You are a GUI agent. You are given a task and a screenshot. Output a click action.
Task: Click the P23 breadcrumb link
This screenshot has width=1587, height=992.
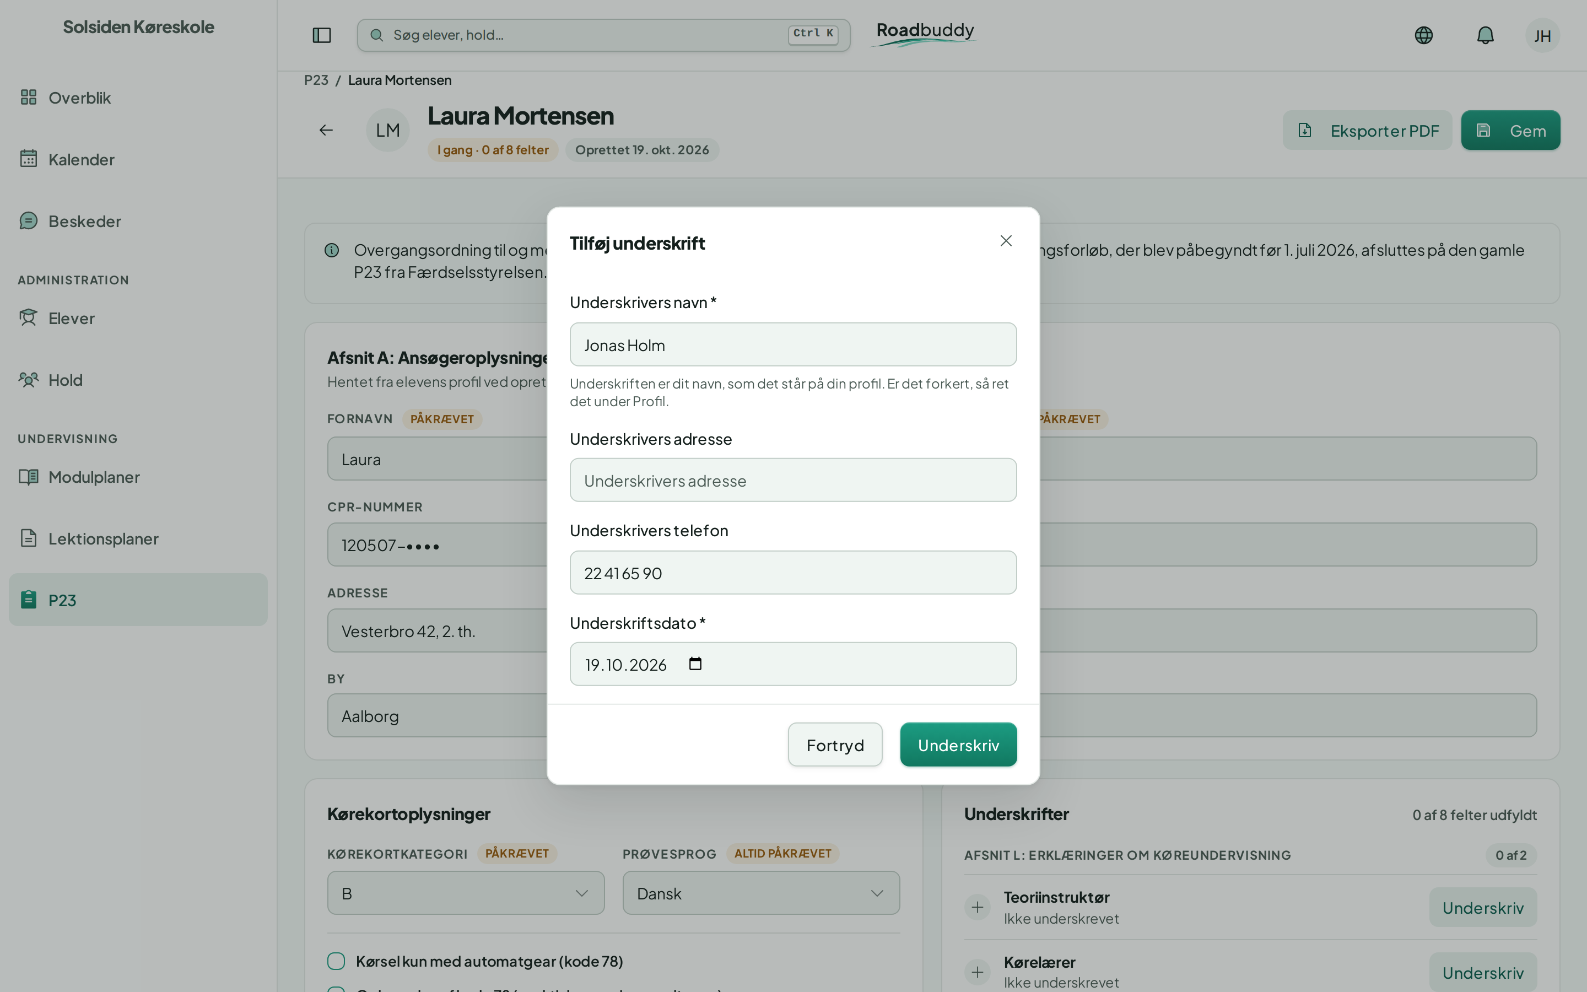(316, 80)
